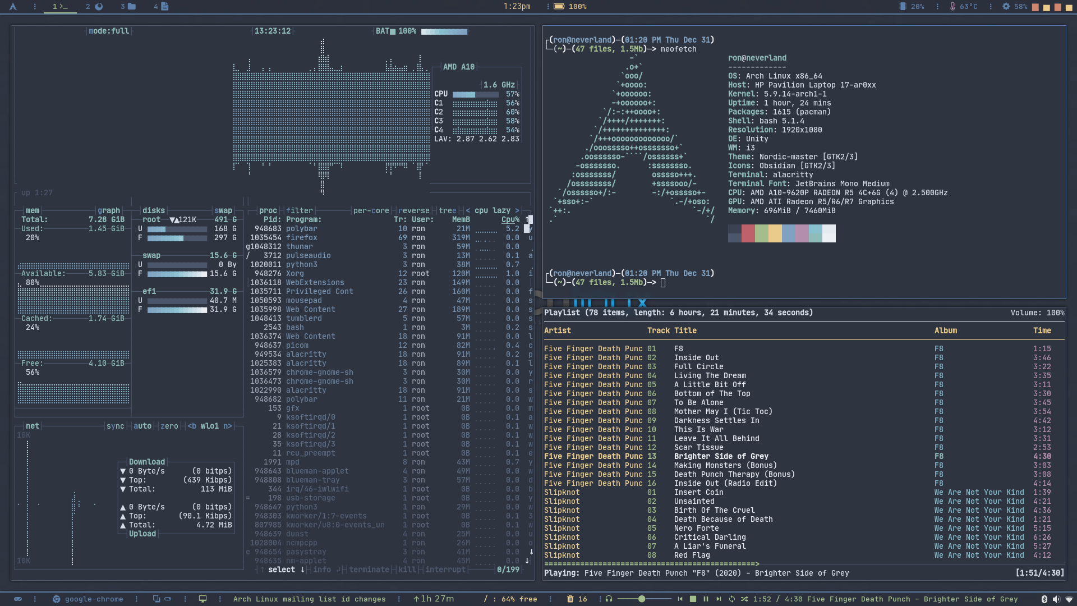Select the track Insert Coin by Slipknot
This screenshot has height=606, width=1077.
698,492
